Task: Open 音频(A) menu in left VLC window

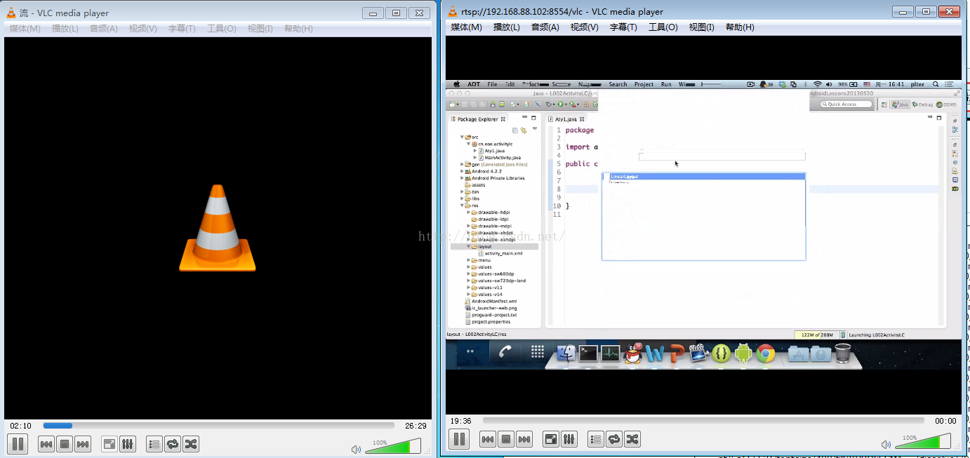Action: point(104,28)
